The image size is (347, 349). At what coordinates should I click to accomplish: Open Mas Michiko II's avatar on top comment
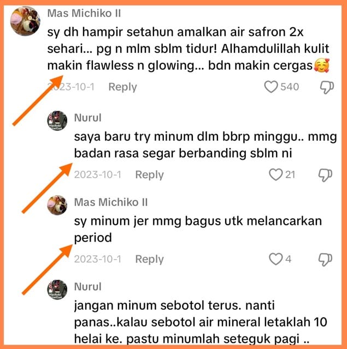coord(25,21)
